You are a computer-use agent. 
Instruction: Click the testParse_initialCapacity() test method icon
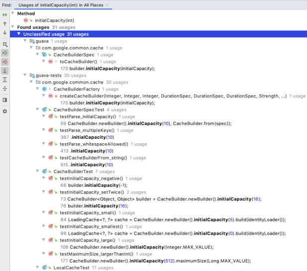[x=51, y=116]
